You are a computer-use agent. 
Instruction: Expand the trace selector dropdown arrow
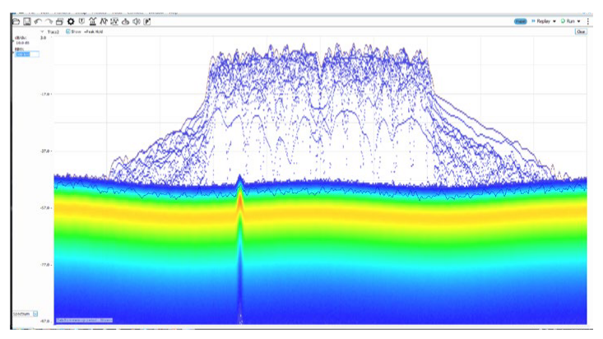(x=42, y=31)
